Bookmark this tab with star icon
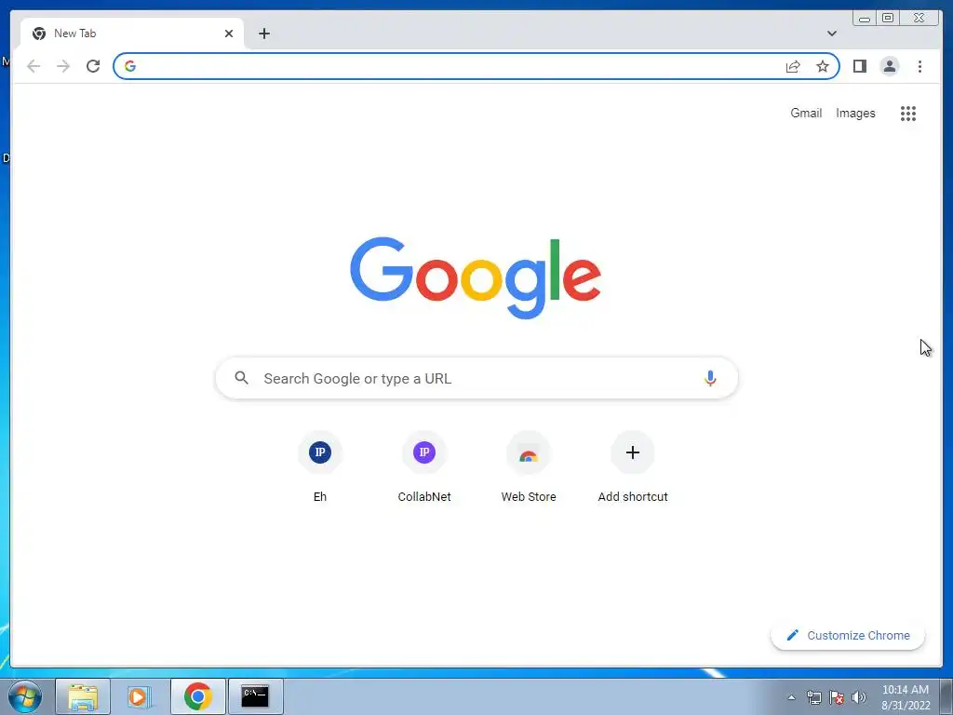Screen dimensions: 953x715 pyautogui.click(x=823, y=66)
